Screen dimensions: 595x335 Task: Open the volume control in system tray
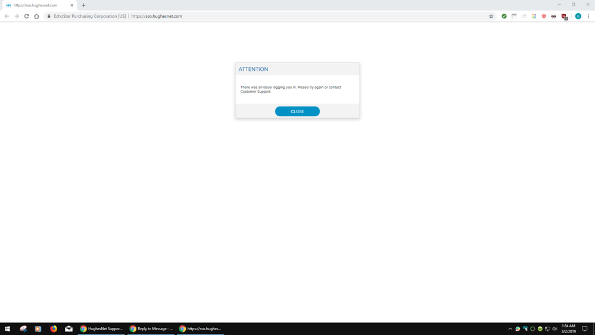554,328
